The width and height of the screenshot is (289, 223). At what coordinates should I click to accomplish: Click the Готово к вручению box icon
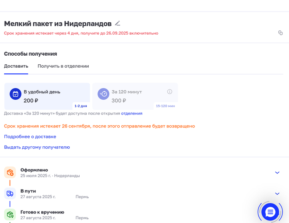pyautogui.click(x=10, y=214)
